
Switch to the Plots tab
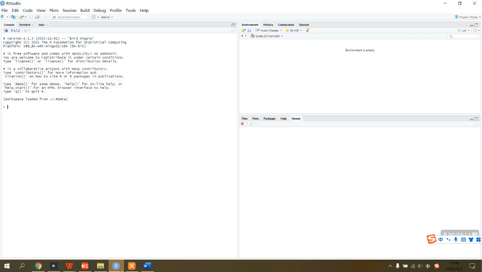[255, 119]
